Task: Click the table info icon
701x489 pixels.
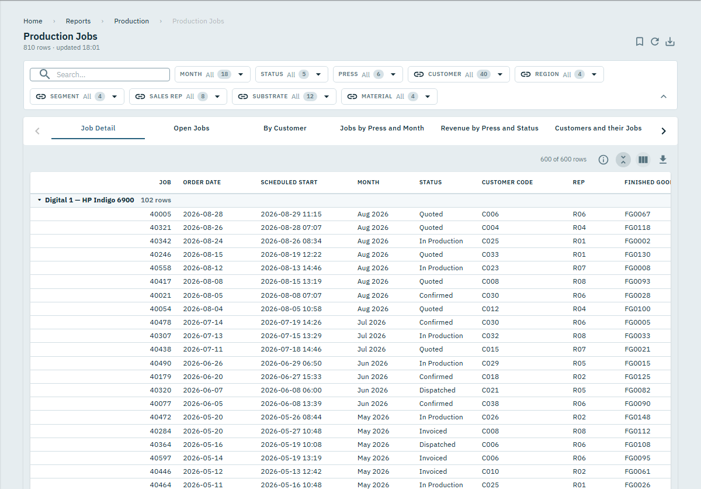Action: [603, 160]
